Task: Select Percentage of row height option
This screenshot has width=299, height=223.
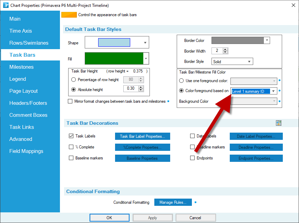Action: [x=74, y=79]
